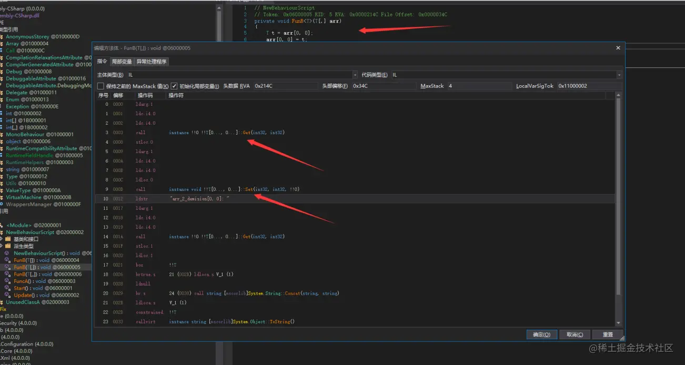Click the Type @01000012 class icon
This screenshot has height=365, width=685.
point(2,177)
